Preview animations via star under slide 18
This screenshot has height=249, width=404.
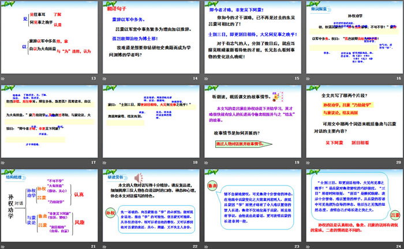pyautogui.click(x=104, y=162)
